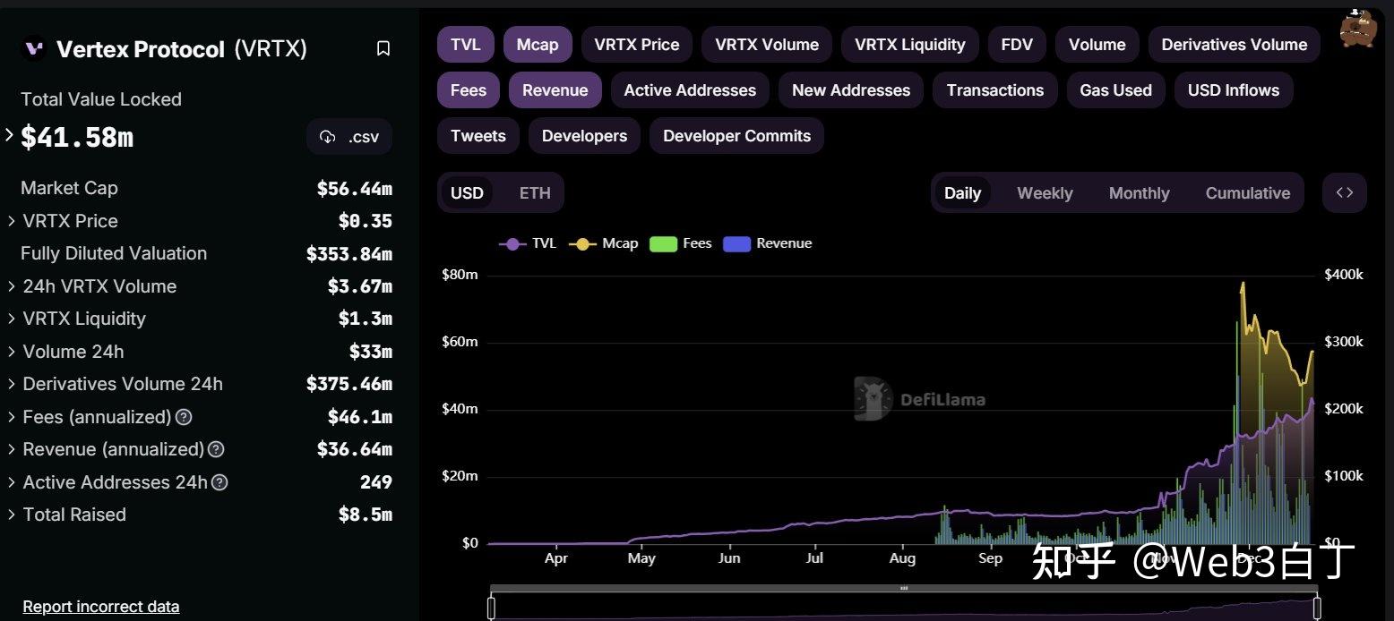The image size is (1394, 621).
Task: Enable the FDV metric chip
Action: tap(1017, 45)
